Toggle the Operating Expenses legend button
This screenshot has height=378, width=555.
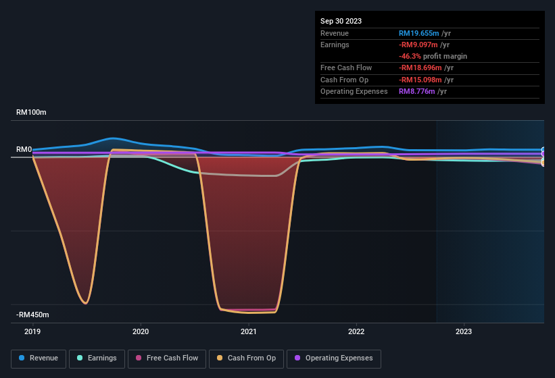334,358
